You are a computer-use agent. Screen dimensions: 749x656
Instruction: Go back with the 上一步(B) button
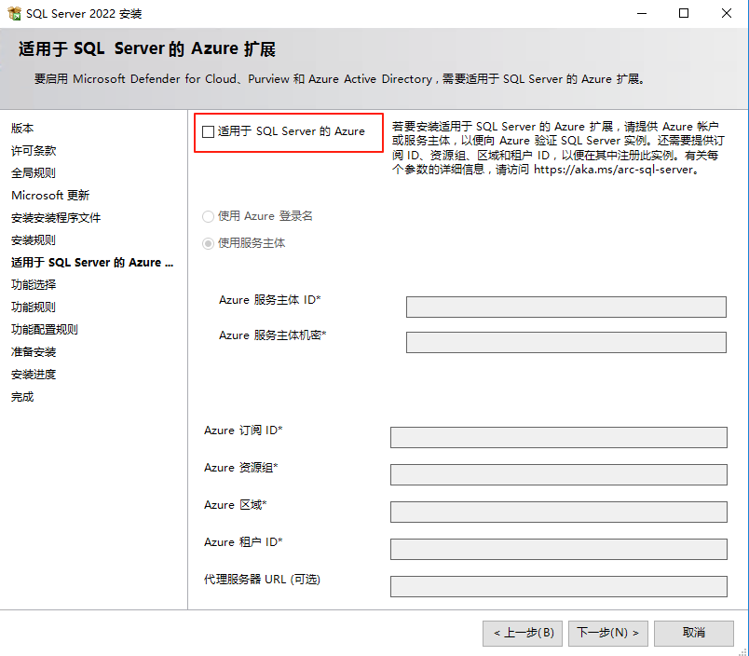pos(523,633)
